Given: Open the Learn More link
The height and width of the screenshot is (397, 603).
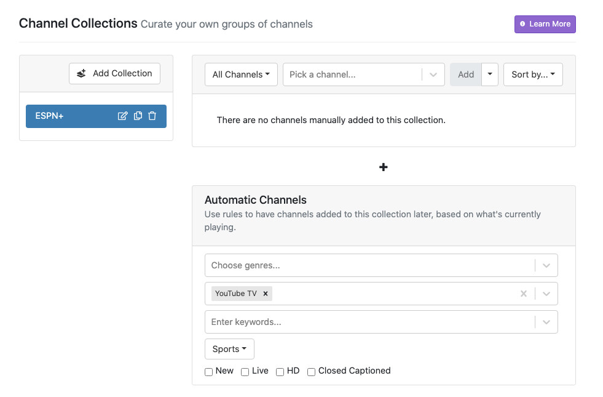Looking at the screenshot, I should [x=545, y=24].
